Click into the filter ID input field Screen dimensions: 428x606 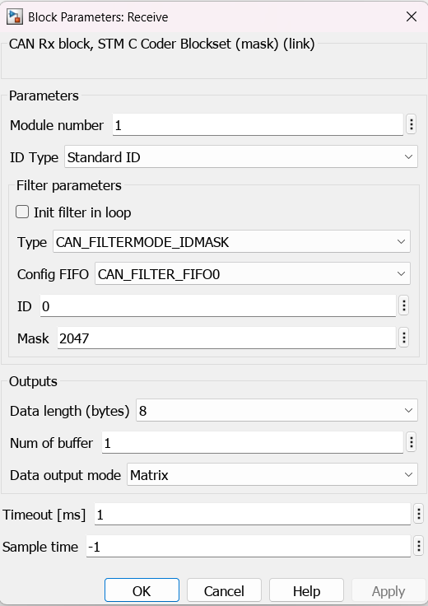click(x=218, y=306)
